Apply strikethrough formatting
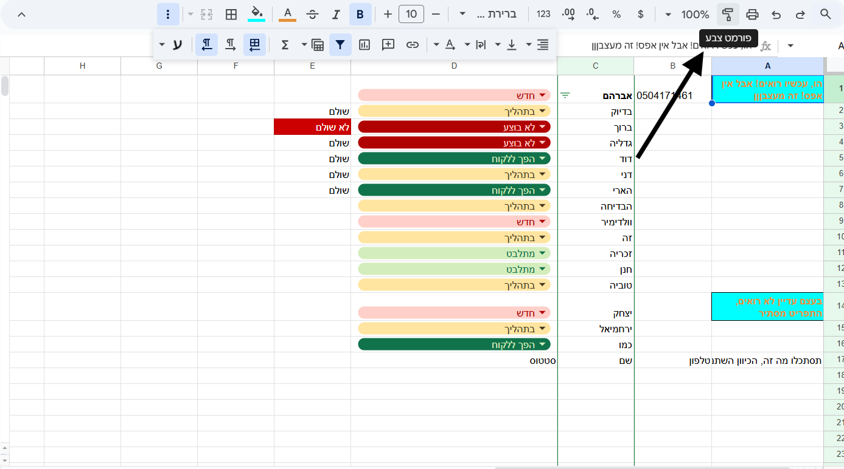This screenshot has width=844, height=469. (x=312, y=14)
